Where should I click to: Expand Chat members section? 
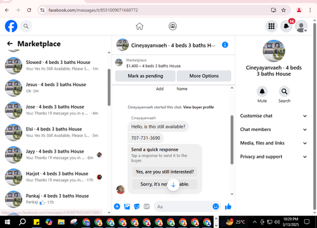coord(273,129)
